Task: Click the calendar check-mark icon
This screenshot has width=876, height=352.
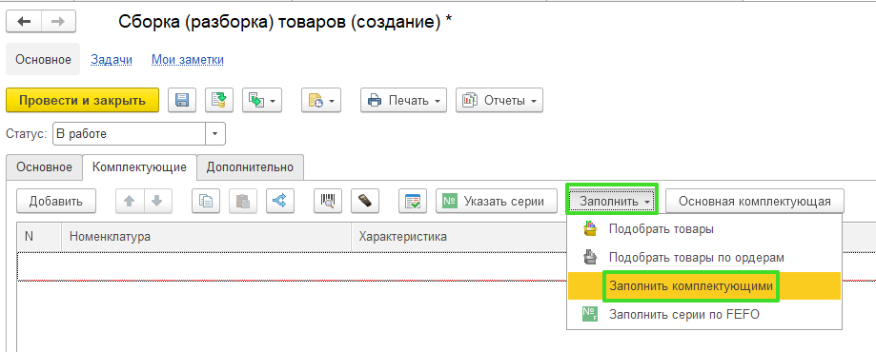Action: tap(413, 202)
